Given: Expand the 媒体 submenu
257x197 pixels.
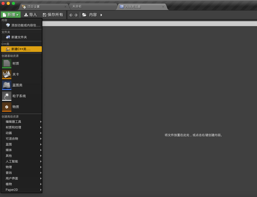Looking at the screenshot, I should 21,150.
